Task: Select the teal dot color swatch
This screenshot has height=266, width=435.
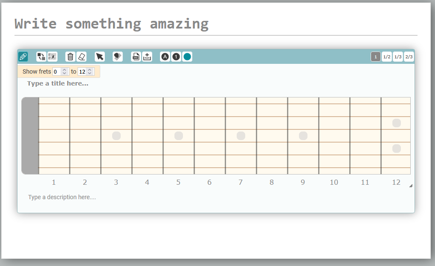Action: pyautogui.click(x=187, y=56)
